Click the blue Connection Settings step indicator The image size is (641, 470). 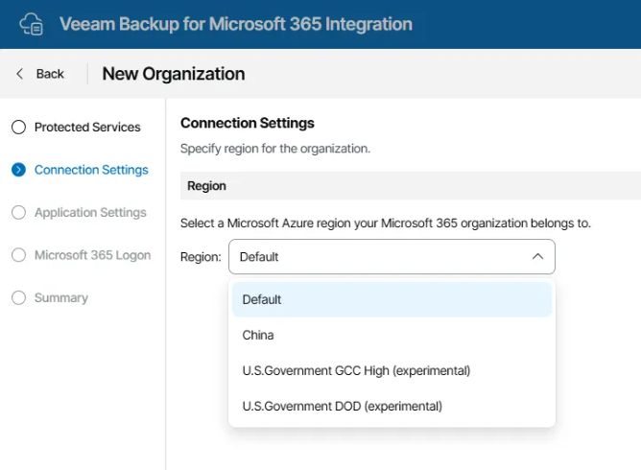pyautogui.click(x=18, y=170)
